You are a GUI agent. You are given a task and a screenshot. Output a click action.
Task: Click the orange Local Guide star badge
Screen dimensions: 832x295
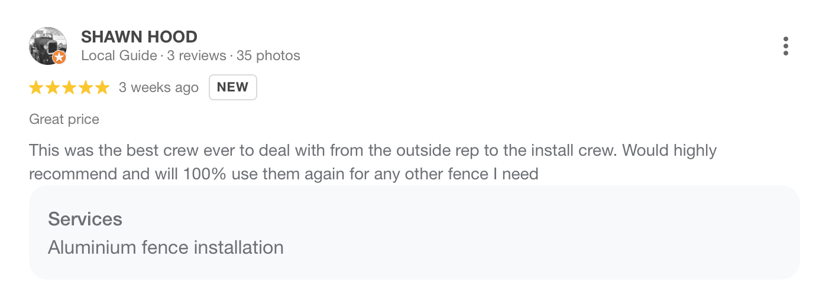59,57
